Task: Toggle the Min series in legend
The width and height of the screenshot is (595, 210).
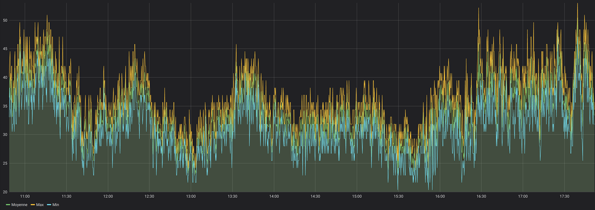Action: pyautogui.click(x=56, y=205)
